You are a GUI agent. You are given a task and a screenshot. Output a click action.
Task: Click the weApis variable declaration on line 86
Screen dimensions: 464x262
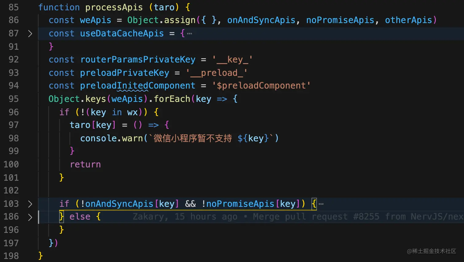[95, 20]
